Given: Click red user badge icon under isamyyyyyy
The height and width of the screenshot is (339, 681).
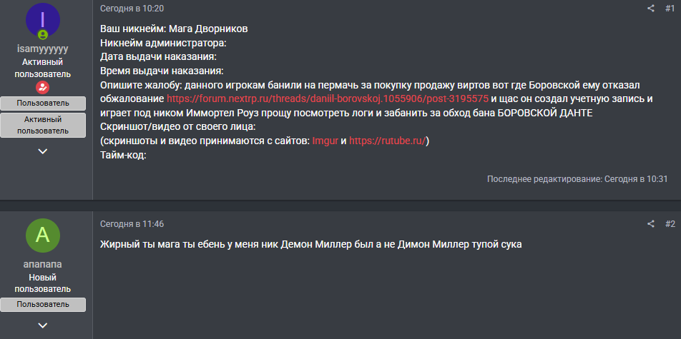Looking at the screenshot, I should tap(43, 88).
